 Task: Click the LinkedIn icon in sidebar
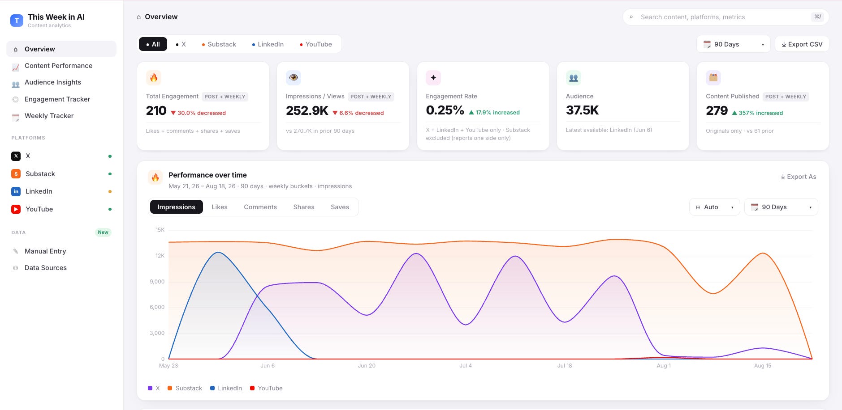coord(16,191)
